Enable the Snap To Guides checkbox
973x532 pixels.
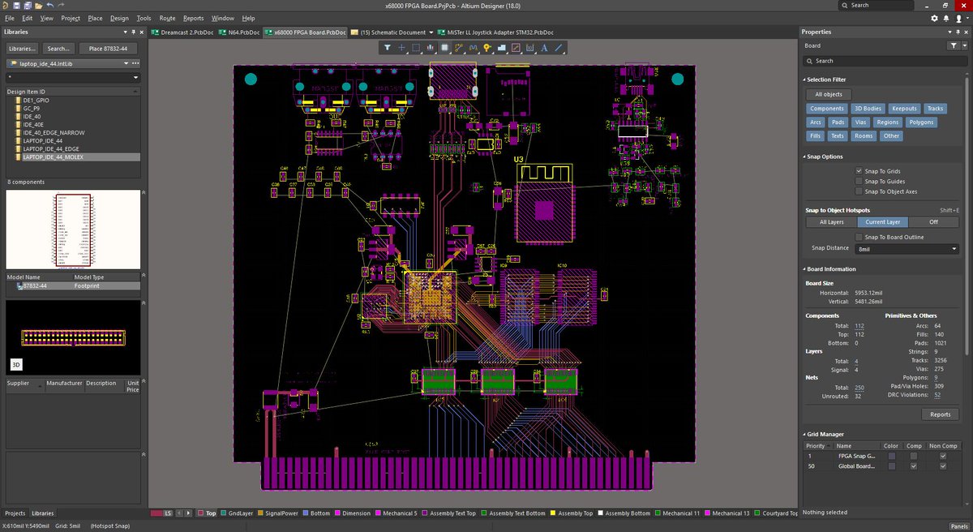tap(859, 182)
